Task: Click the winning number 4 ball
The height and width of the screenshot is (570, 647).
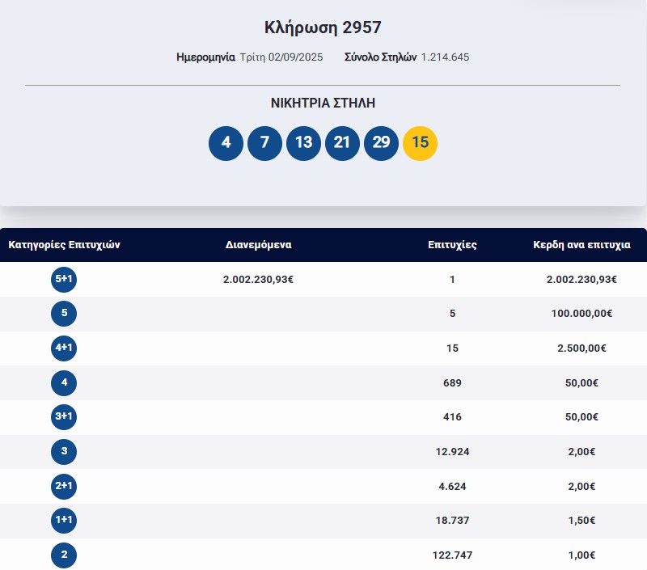Action: point(226,143)
